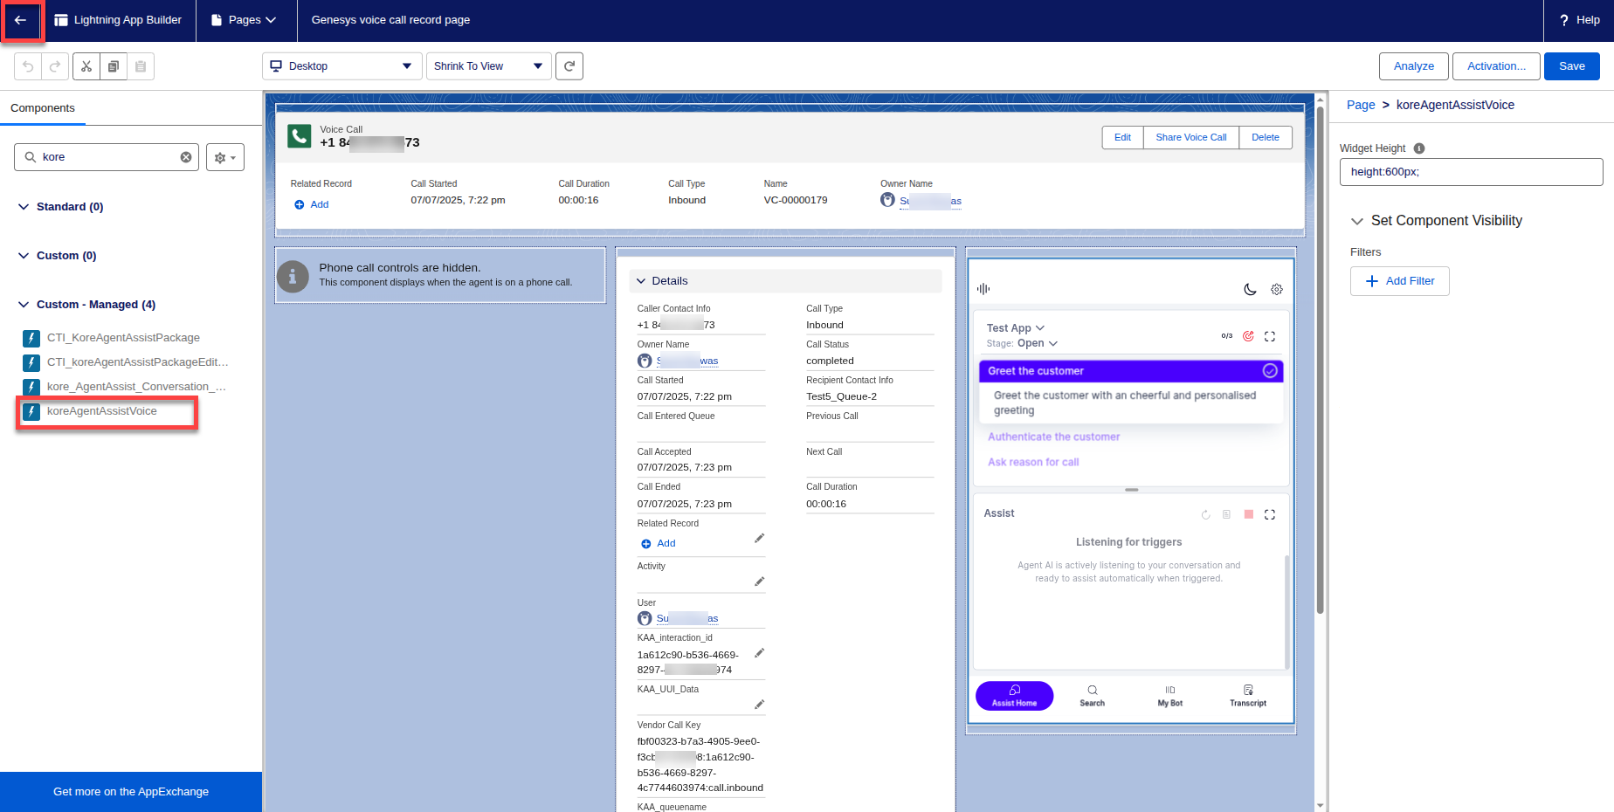Open the Help menu
This screenshot has width=1614, height=812.
1580,20
